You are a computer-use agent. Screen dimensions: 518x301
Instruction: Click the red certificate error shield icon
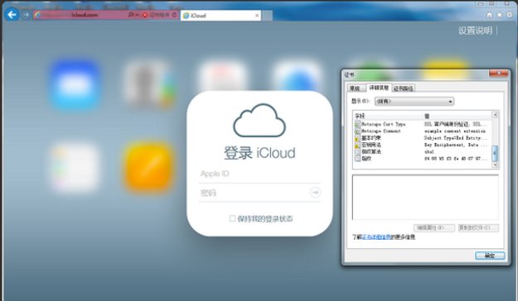click(x=145, y=15)
